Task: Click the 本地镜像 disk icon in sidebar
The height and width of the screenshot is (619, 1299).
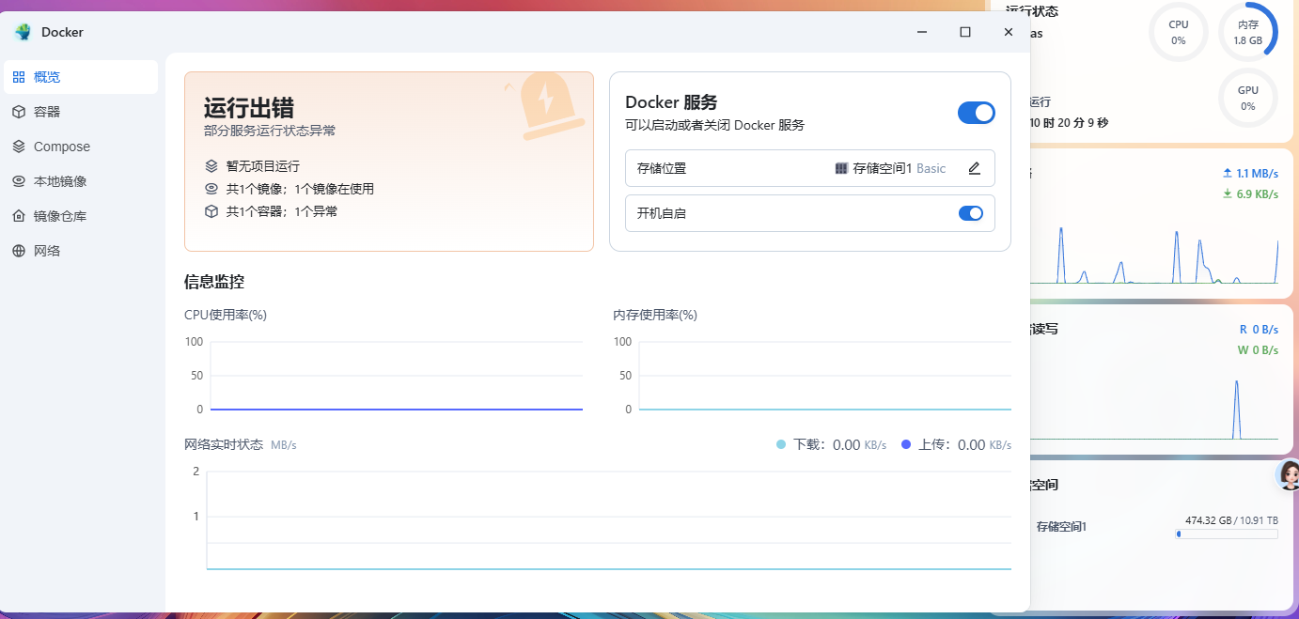Action: click(19, 181)
